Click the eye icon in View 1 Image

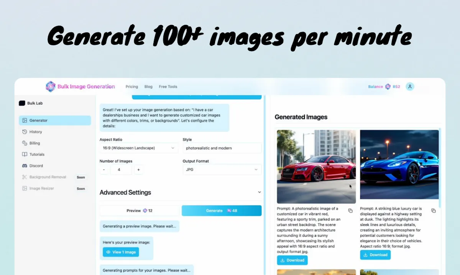108,252
